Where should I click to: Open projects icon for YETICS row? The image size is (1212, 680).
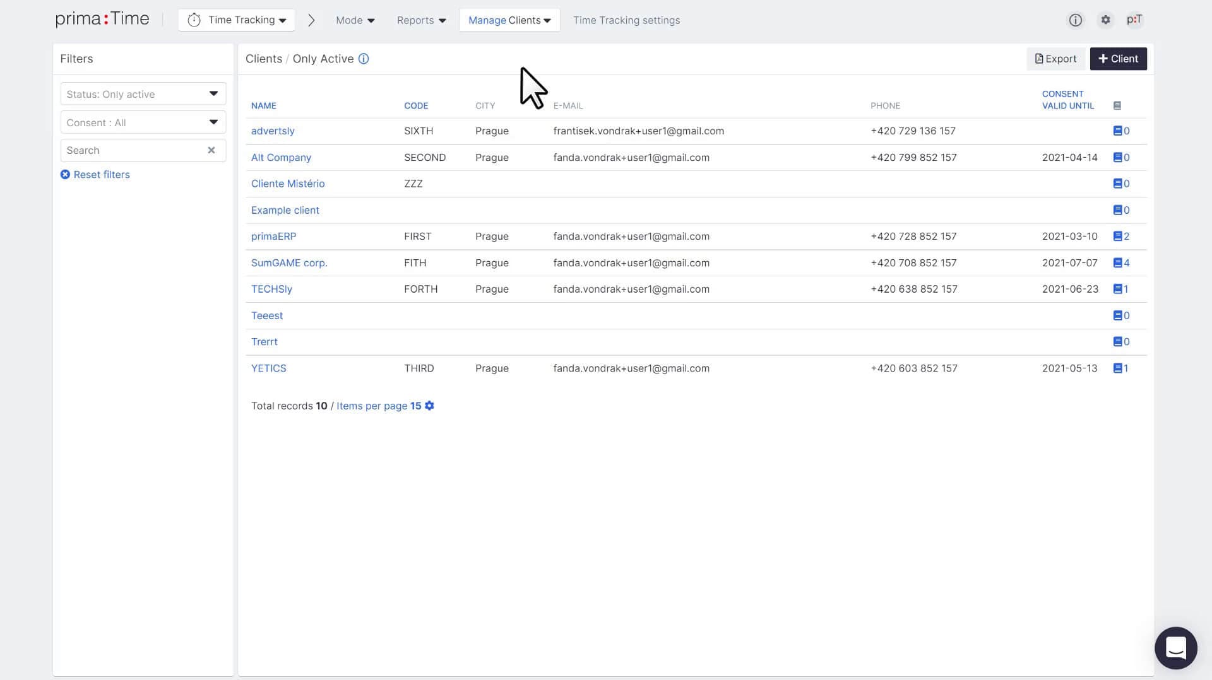tap(1120, 368)
